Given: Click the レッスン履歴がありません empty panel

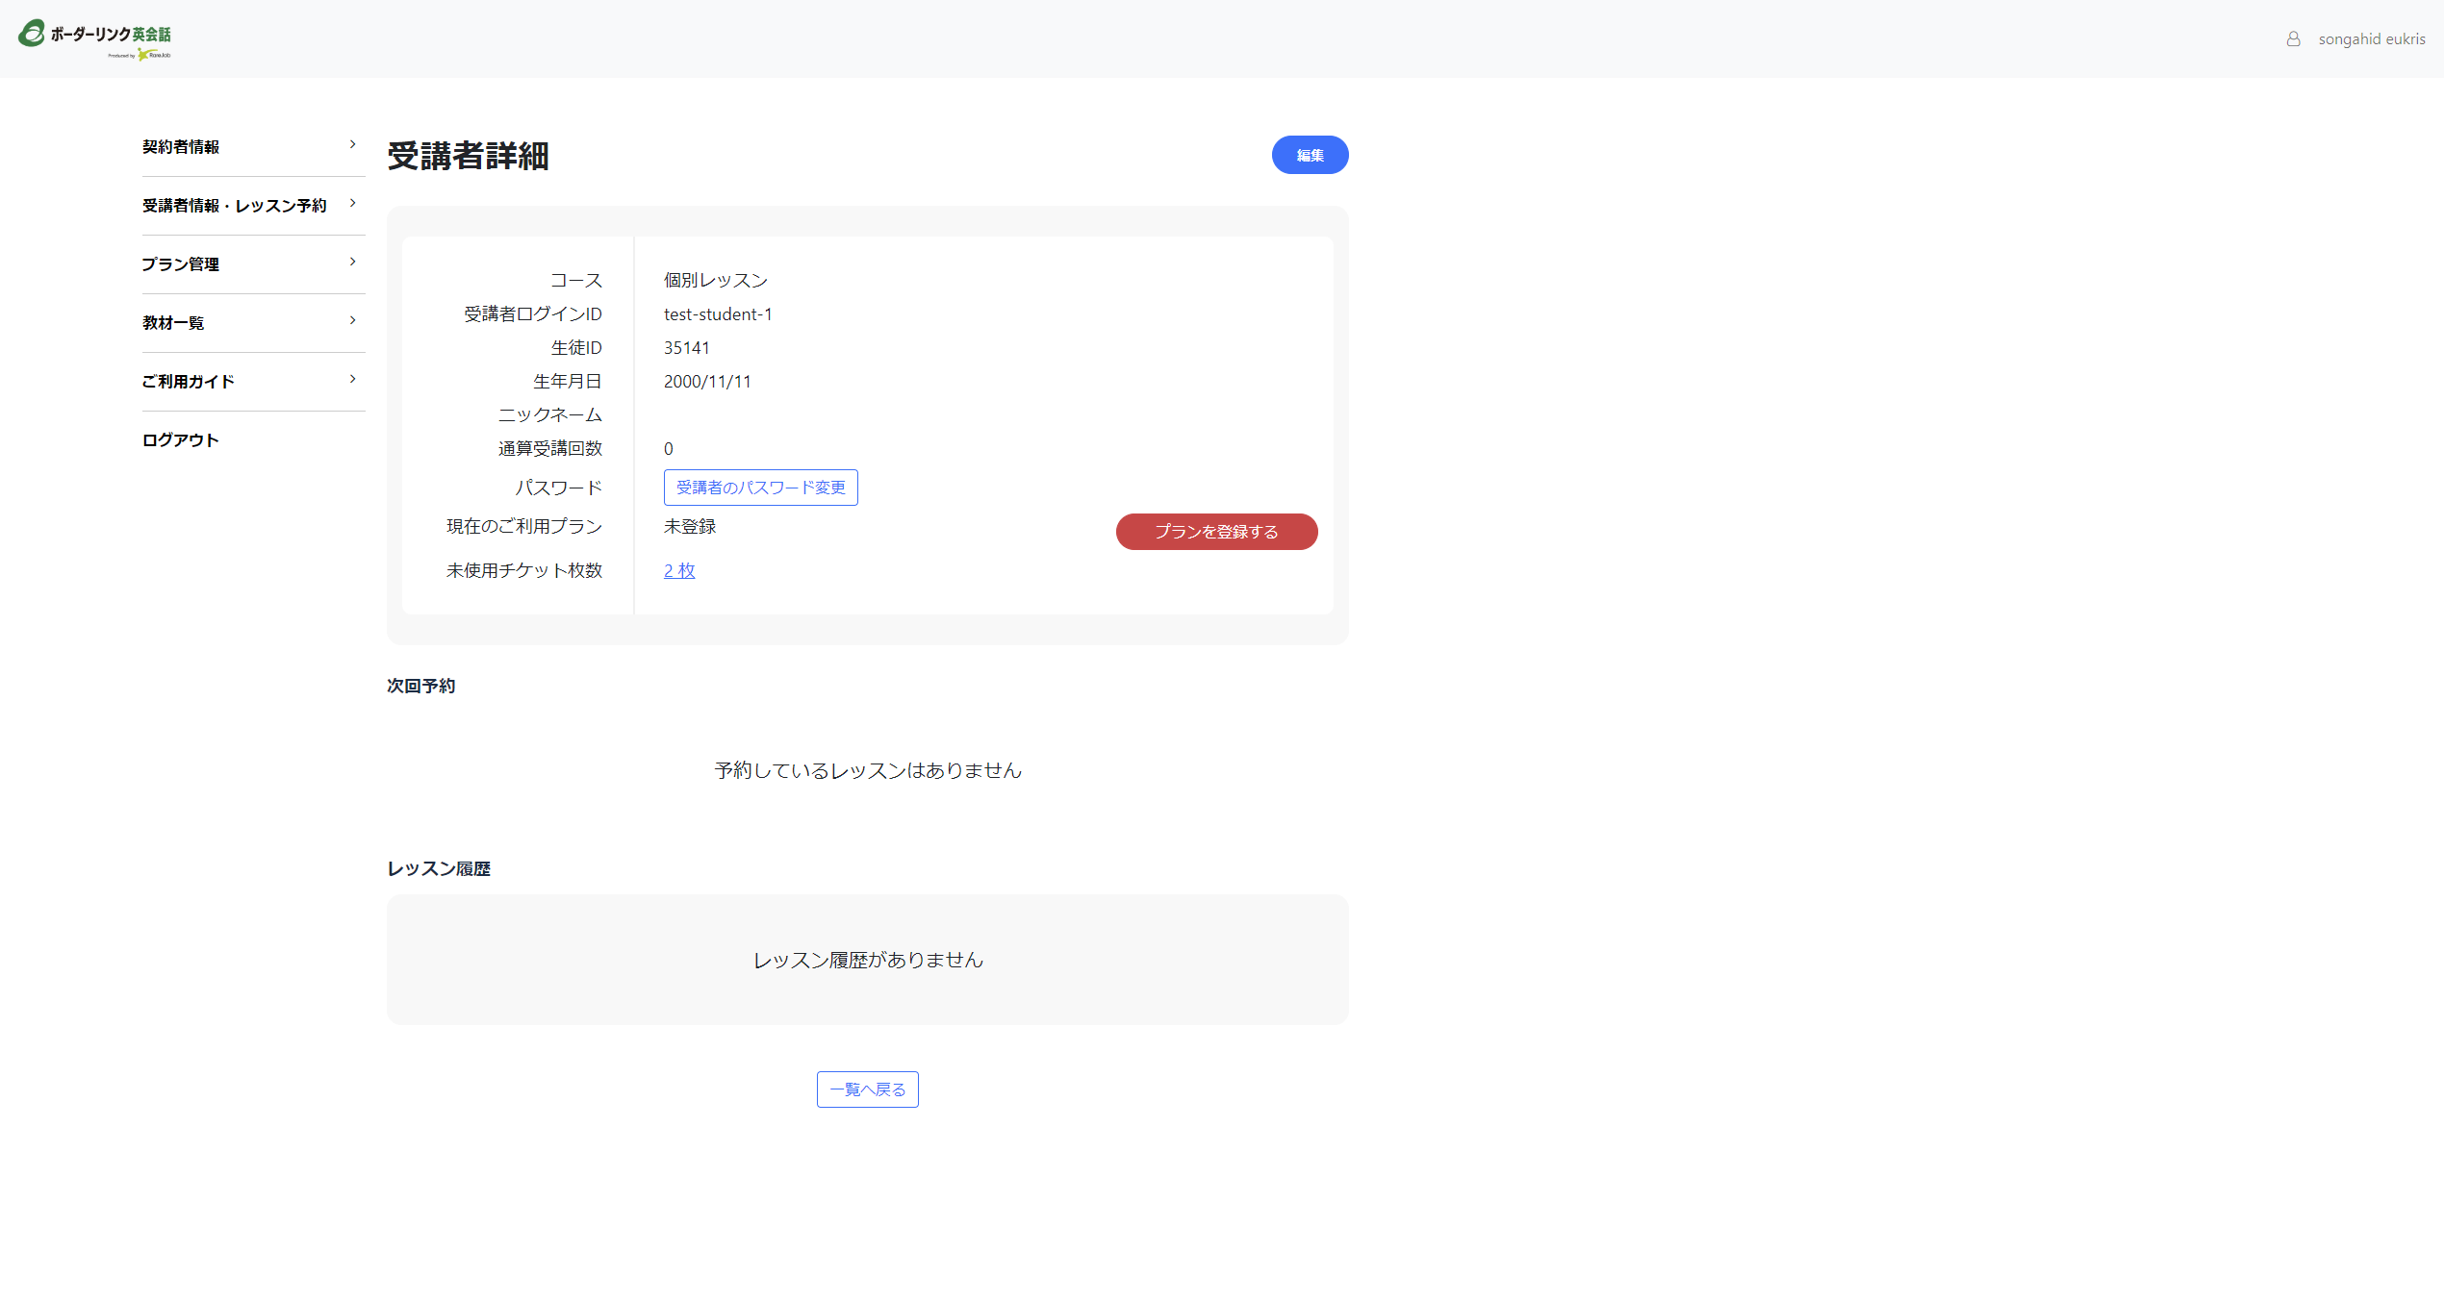Looking at the screenshot, I should (867, 960).
